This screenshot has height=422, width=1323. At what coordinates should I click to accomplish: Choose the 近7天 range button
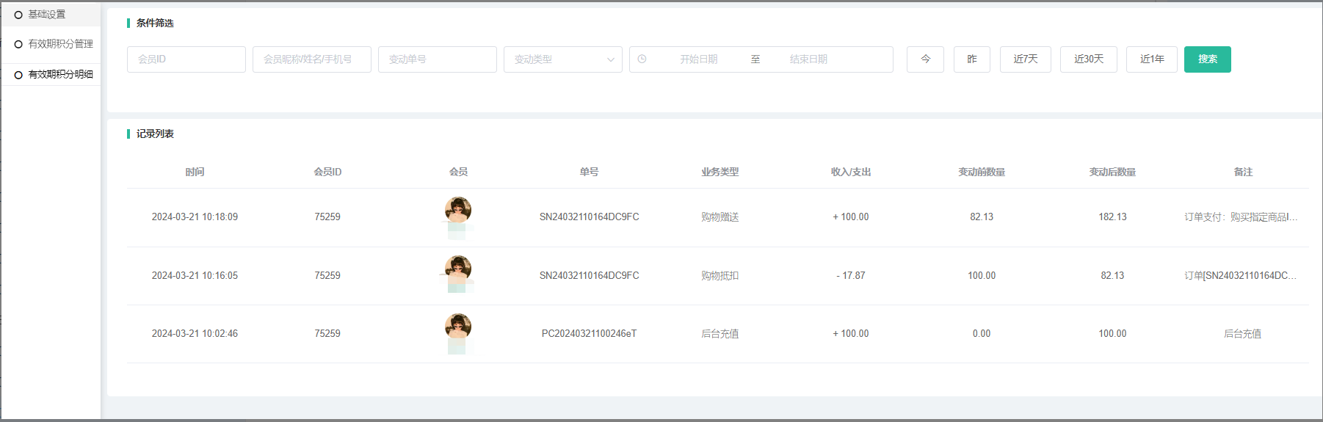click(x=1026, y=59)
